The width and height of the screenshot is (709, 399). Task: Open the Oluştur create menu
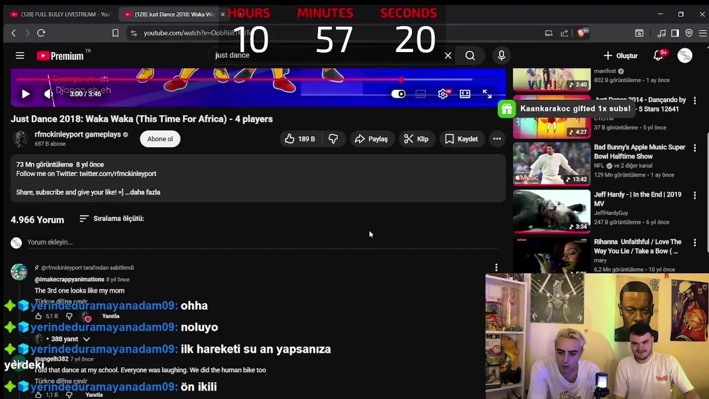(620, 55)
